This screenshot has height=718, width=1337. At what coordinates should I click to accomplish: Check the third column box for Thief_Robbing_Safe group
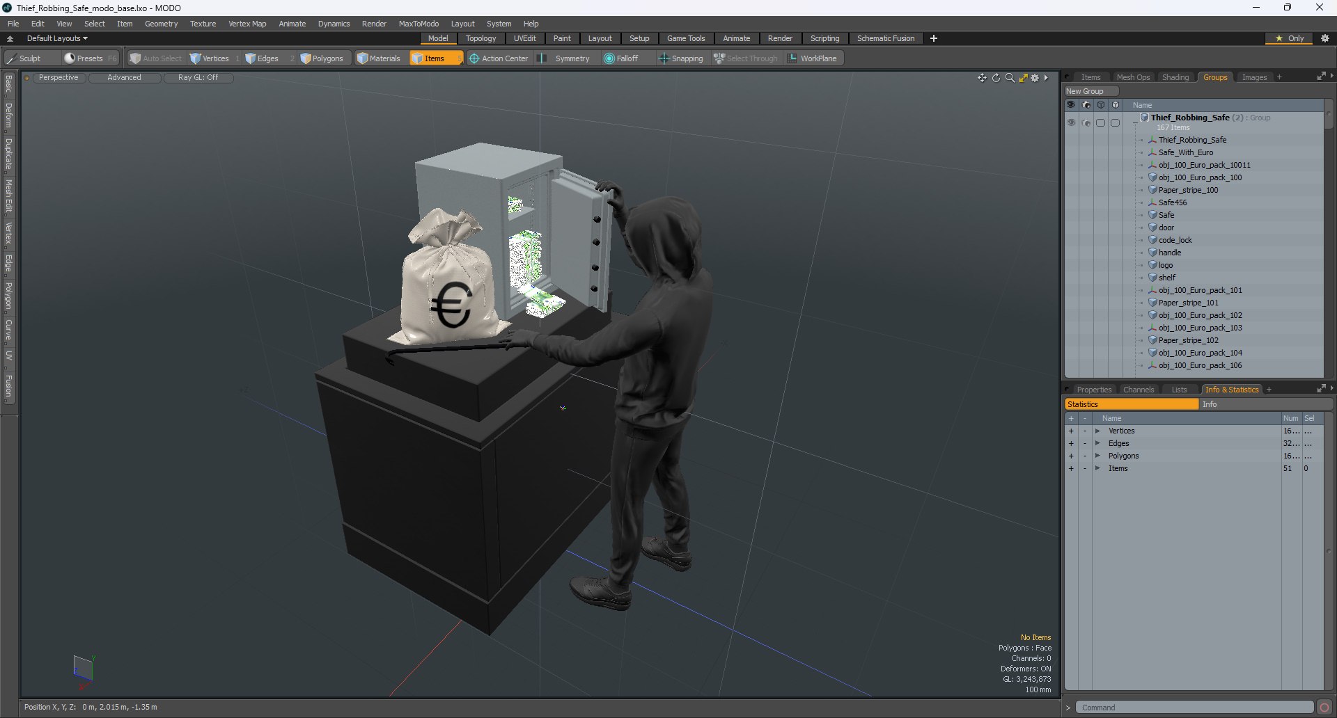pos(1101,122)
